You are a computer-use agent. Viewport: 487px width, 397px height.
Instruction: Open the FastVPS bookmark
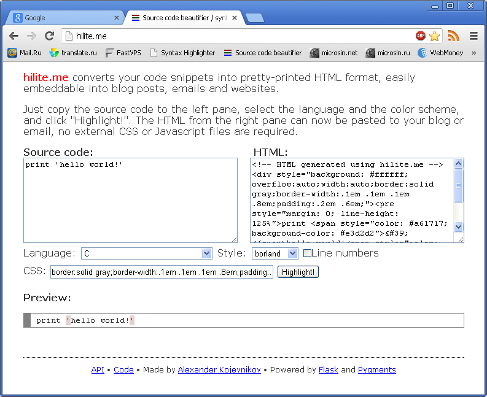click(x=123, y=53)
